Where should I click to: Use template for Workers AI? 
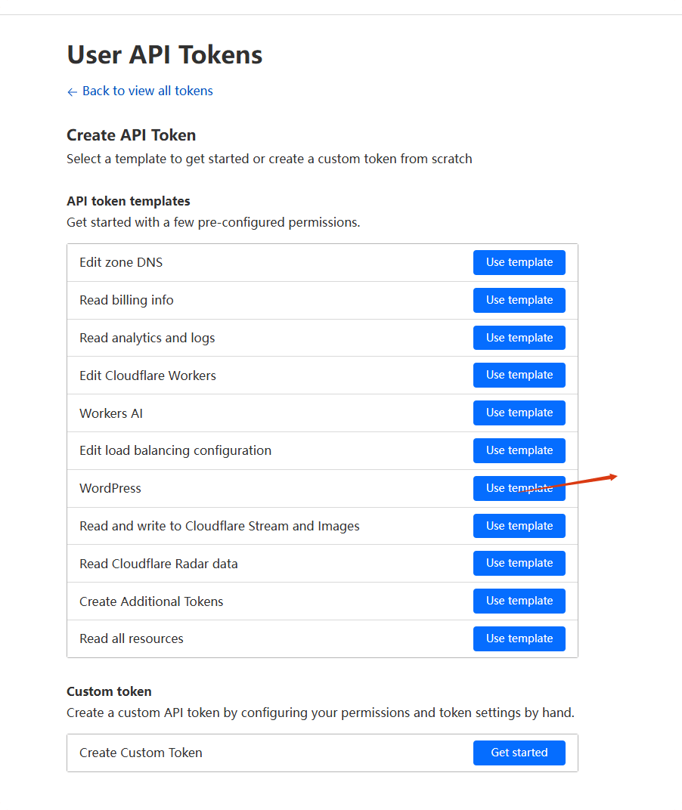click(519, 413)
